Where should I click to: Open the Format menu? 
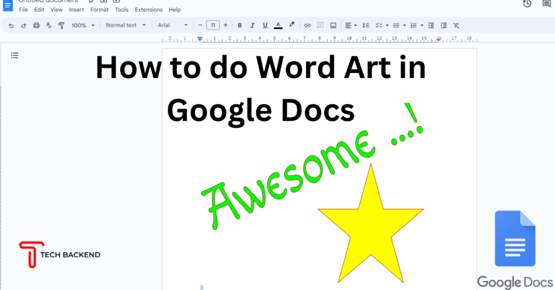pos(100,10)
